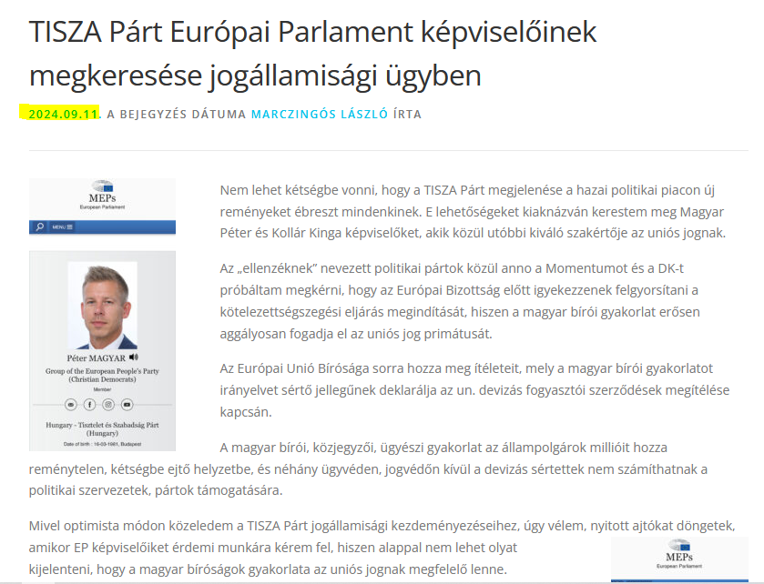Click the paragraph starting Mivel optimista módon
764x584 pixels.
coord(382,547)
